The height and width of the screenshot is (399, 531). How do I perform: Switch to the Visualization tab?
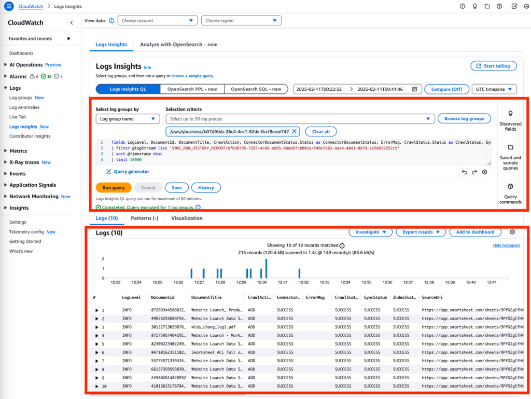187,218
